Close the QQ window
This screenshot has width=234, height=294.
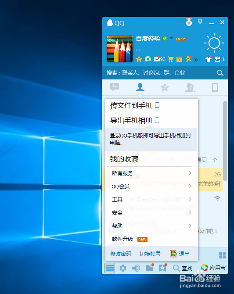[222, 22]
